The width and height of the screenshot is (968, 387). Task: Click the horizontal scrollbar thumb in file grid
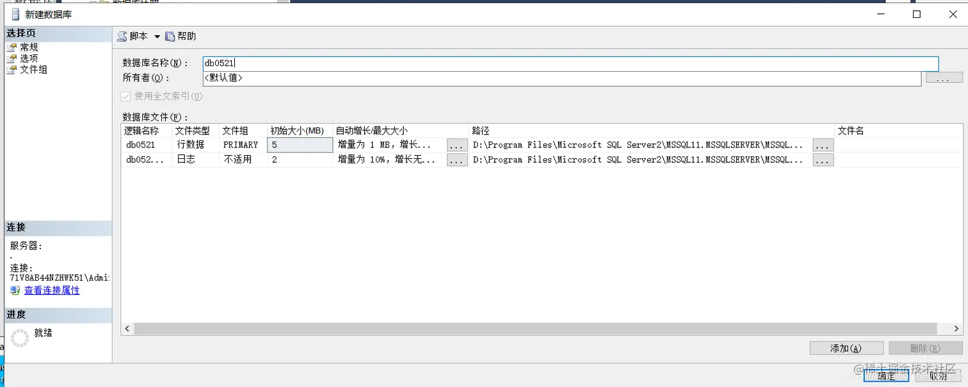(x=535, y=328)
